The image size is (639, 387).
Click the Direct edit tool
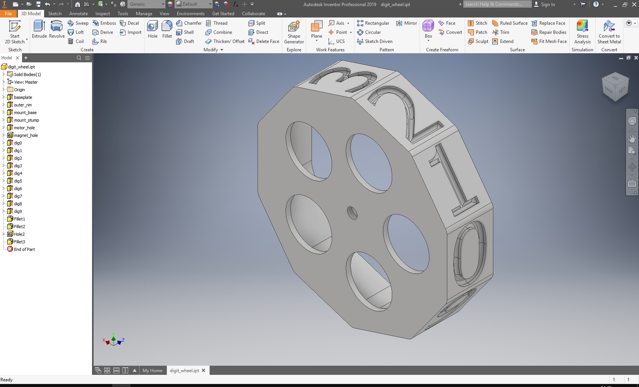pos(258,32)
